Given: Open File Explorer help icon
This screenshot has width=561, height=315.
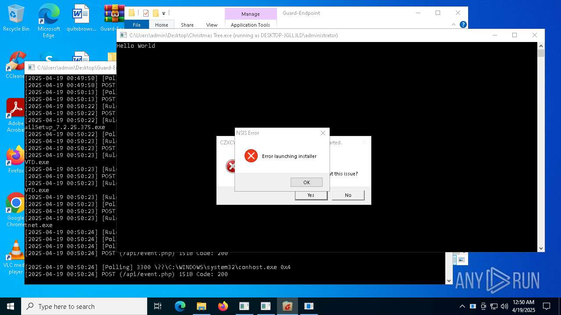Looking at the screenshot, I should point(463,24).
